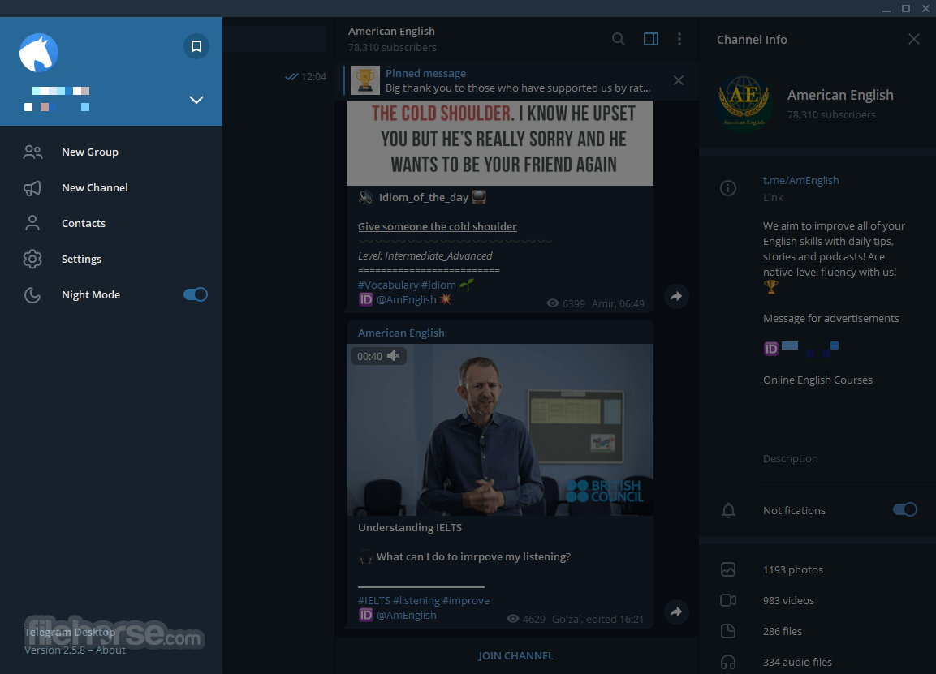This screenshot has height=674, width=936.
Task: Click the Notifications bell icon
Action: [728, 510]
